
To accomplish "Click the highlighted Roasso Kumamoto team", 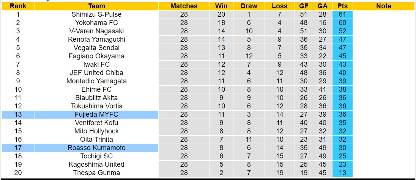I will (96, 148).
